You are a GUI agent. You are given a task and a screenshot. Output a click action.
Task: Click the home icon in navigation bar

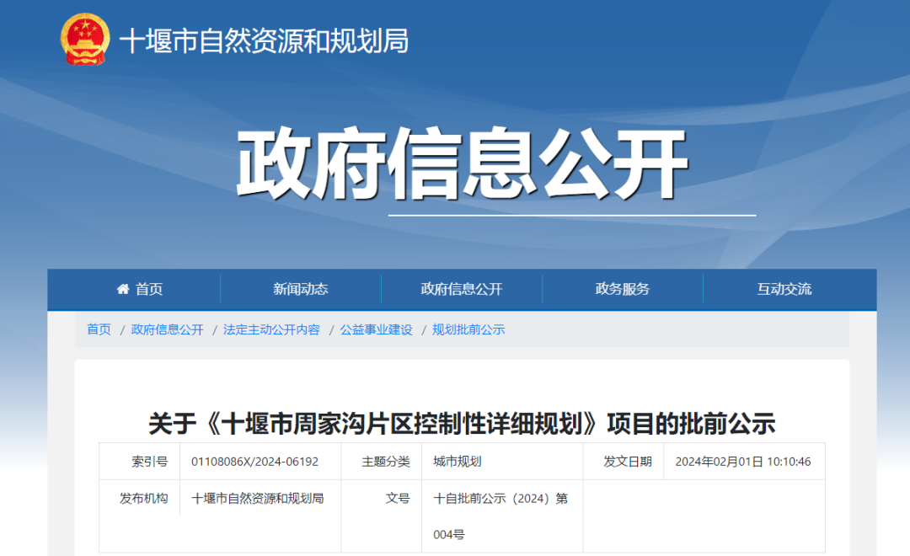pos(123,289)
